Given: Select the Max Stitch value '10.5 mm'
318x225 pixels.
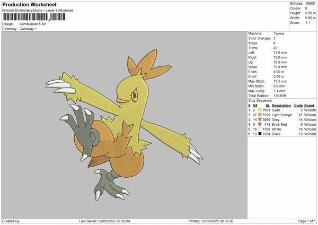Looking at the screenshot, I should pos(280,81).
